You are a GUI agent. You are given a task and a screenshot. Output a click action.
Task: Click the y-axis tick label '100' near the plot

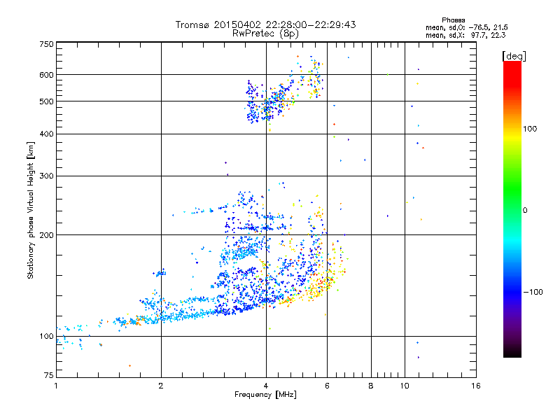tap(46, 337)
